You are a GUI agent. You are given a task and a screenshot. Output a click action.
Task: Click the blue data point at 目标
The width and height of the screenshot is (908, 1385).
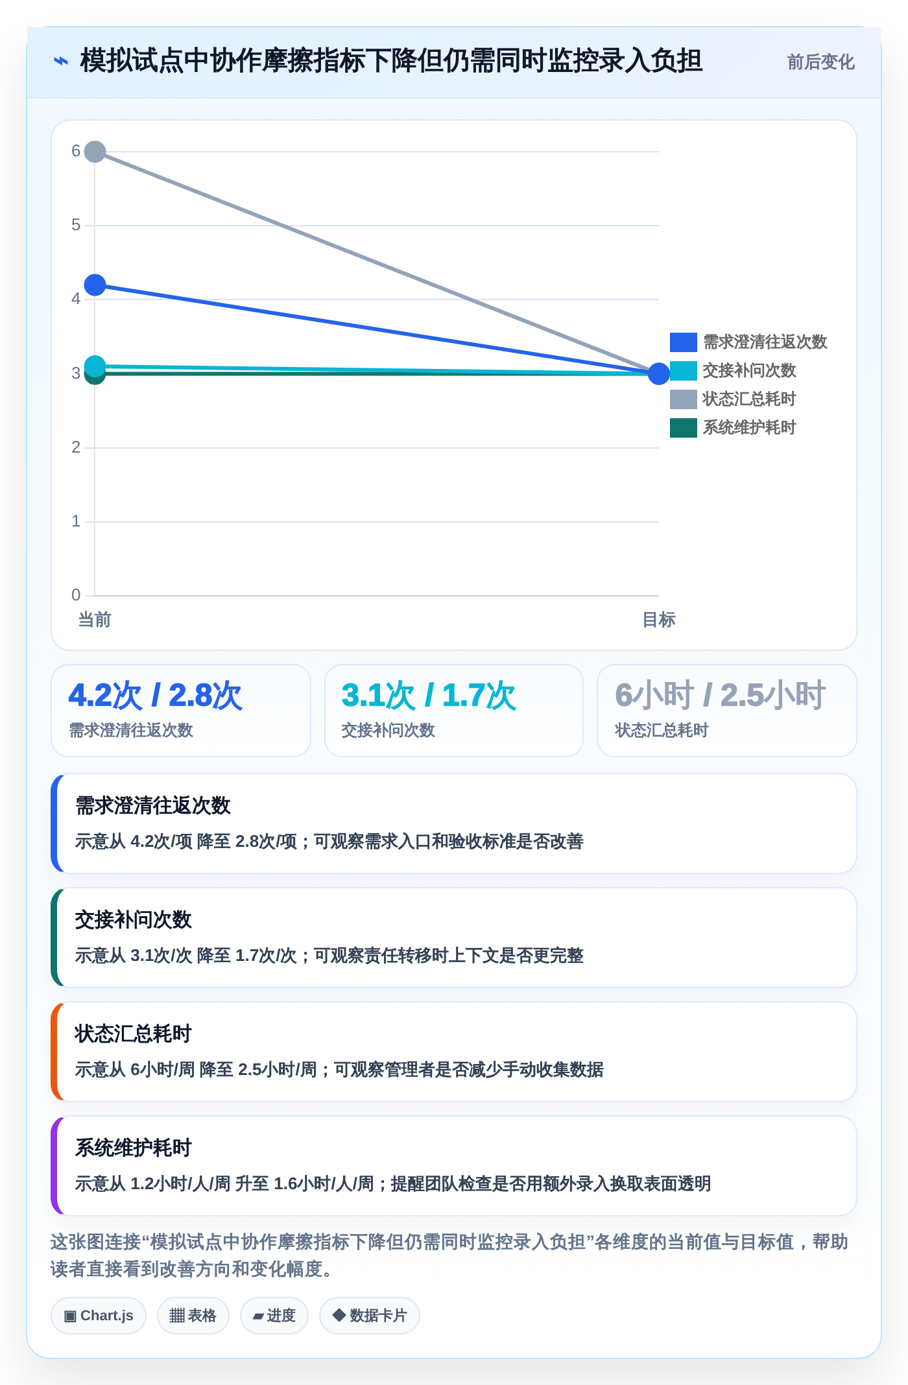click(x=658, y=373)
